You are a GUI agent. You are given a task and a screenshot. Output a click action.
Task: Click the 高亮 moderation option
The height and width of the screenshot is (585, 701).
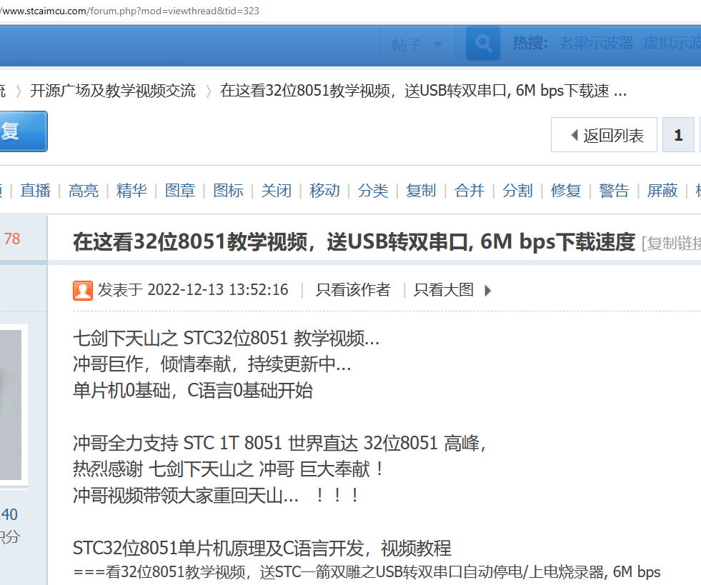pyautogui.click(x=84, y=191)
